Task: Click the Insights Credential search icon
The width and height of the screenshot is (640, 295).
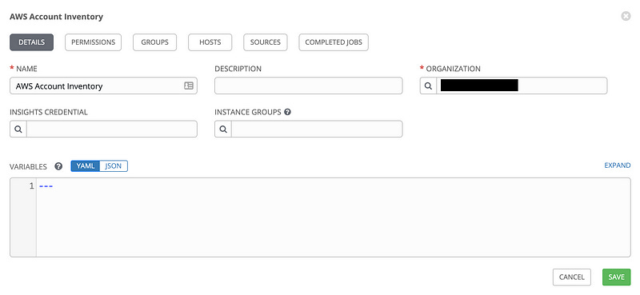Action: click(18, 129)
